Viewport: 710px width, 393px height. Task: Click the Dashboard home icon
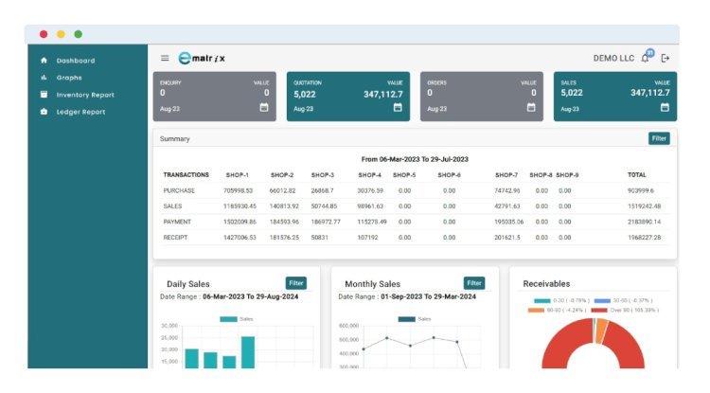click(x=44, y=61)
